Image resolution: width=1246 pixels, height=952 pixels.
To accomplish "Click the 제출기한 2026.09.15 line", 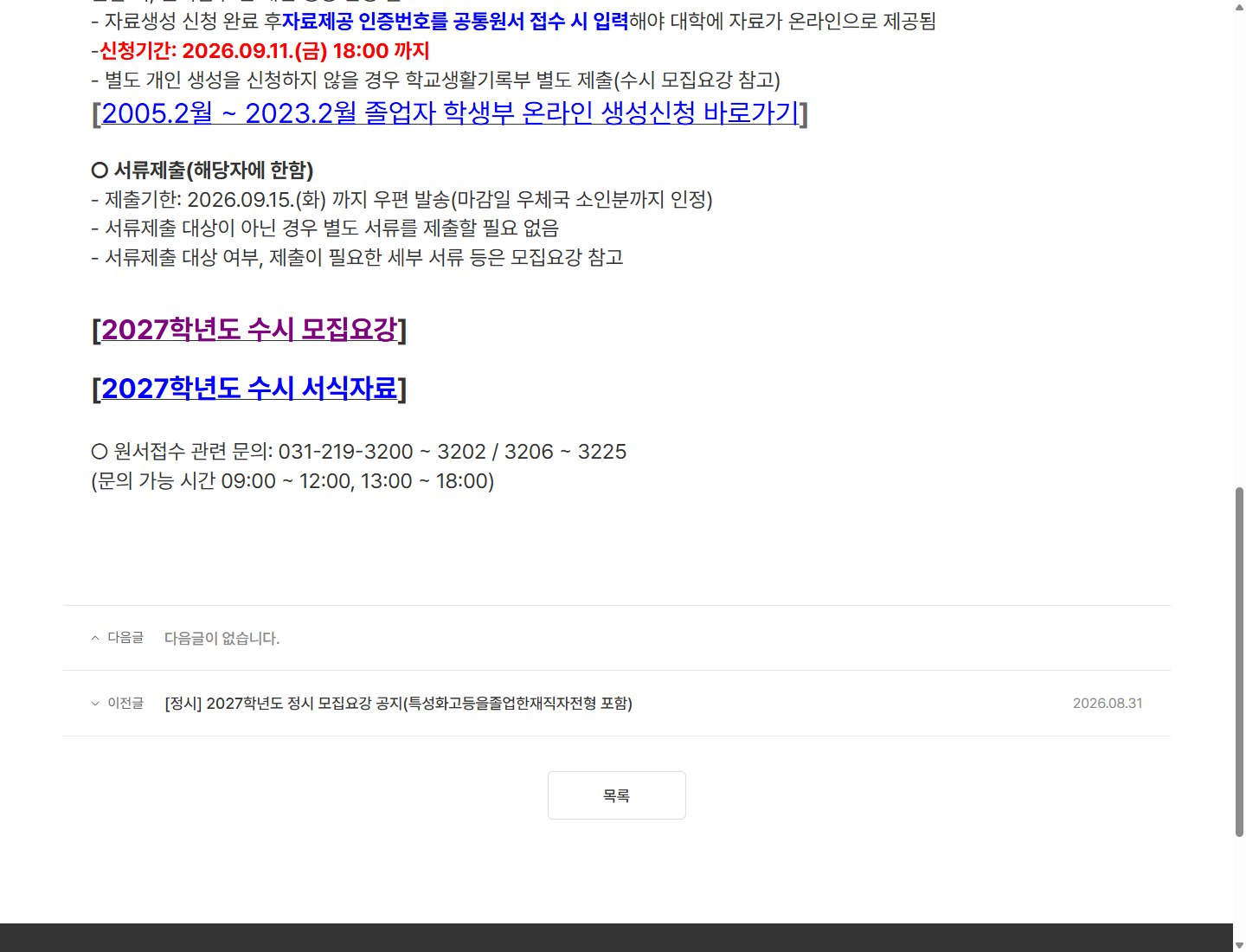I will pos(401,200).
